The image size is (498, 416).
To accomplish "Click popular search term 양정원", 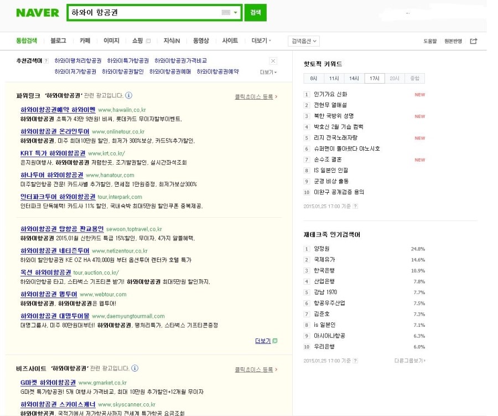I will coord(321,249).
